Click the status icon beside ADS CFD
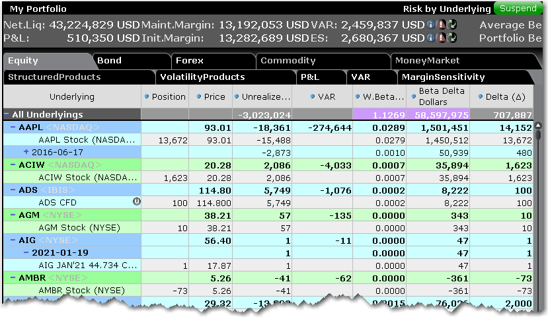 pos(137,201)
